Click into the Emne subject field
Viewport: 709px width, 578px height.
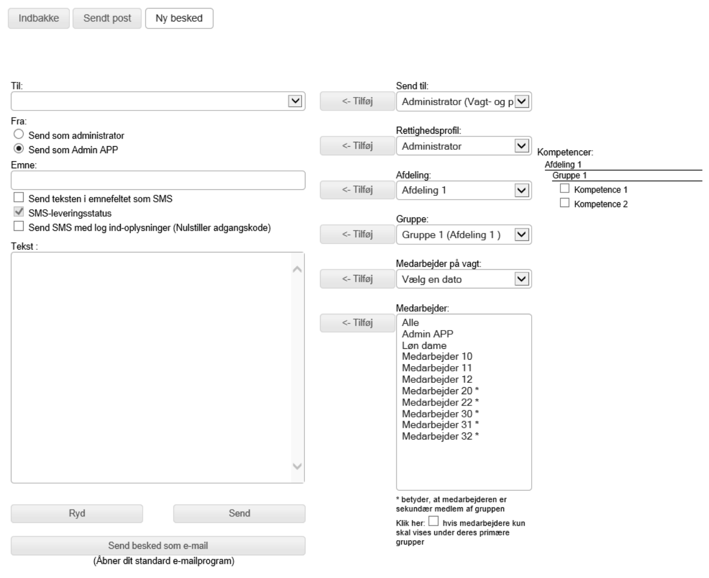tap(158, 180)
